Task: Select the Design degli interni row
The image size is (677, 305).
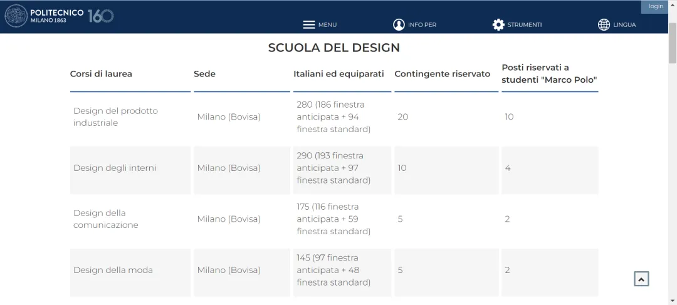Action: 334,168
